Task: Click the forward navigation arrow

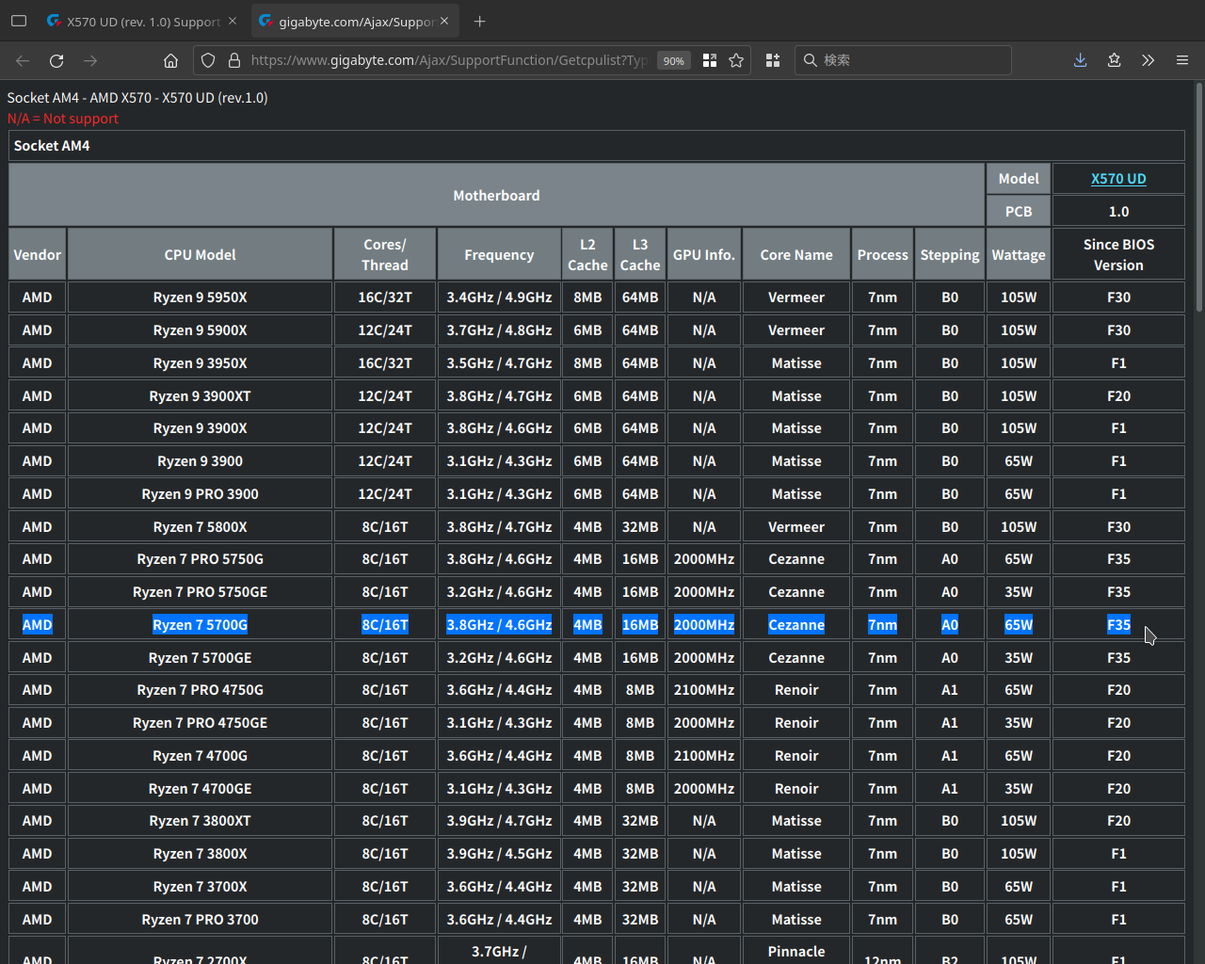Action: (x=90, y=60)
